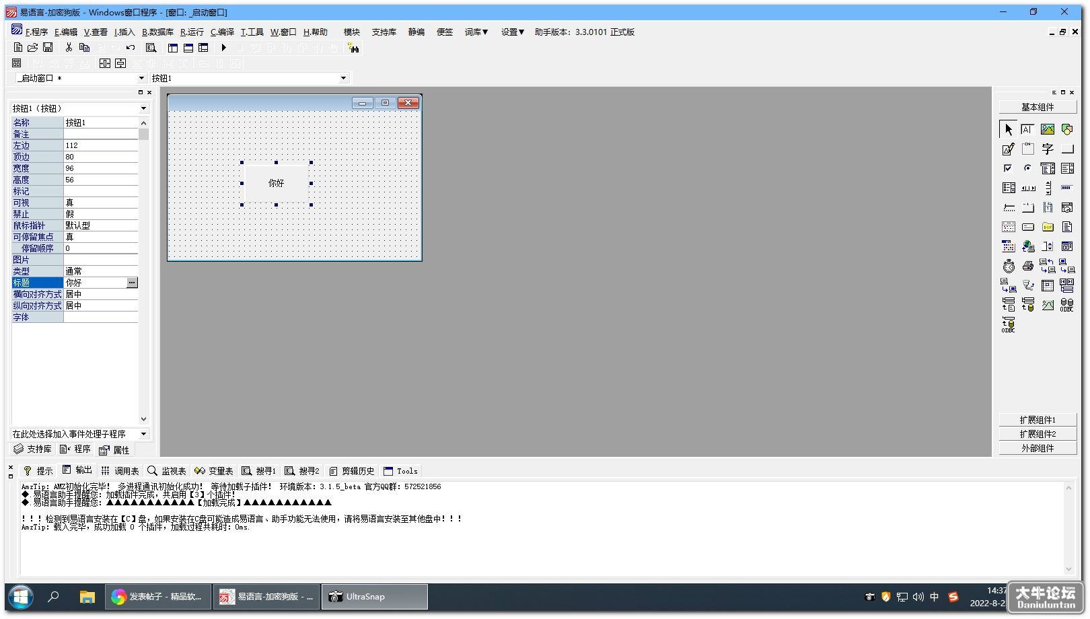
Task: Open UltraSnap from the taskbar
Action: click(x=375, y=597)
